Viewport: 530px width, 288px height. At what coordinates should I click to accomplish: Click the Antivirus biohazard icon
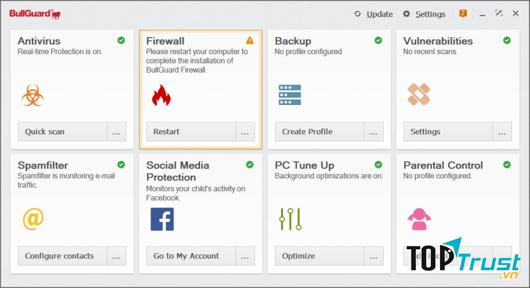[x=32, y=95]
